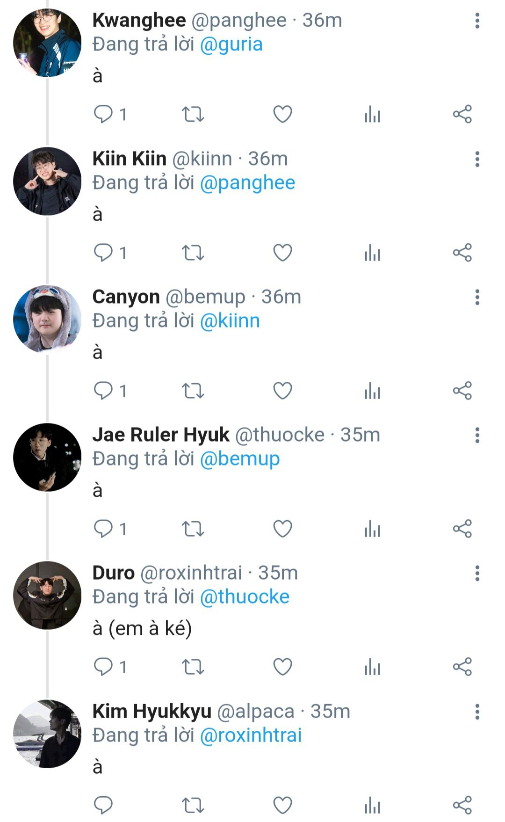Share Kwanghee's tweet
This screenshot has height=822, width=505.
coord(462,114)
